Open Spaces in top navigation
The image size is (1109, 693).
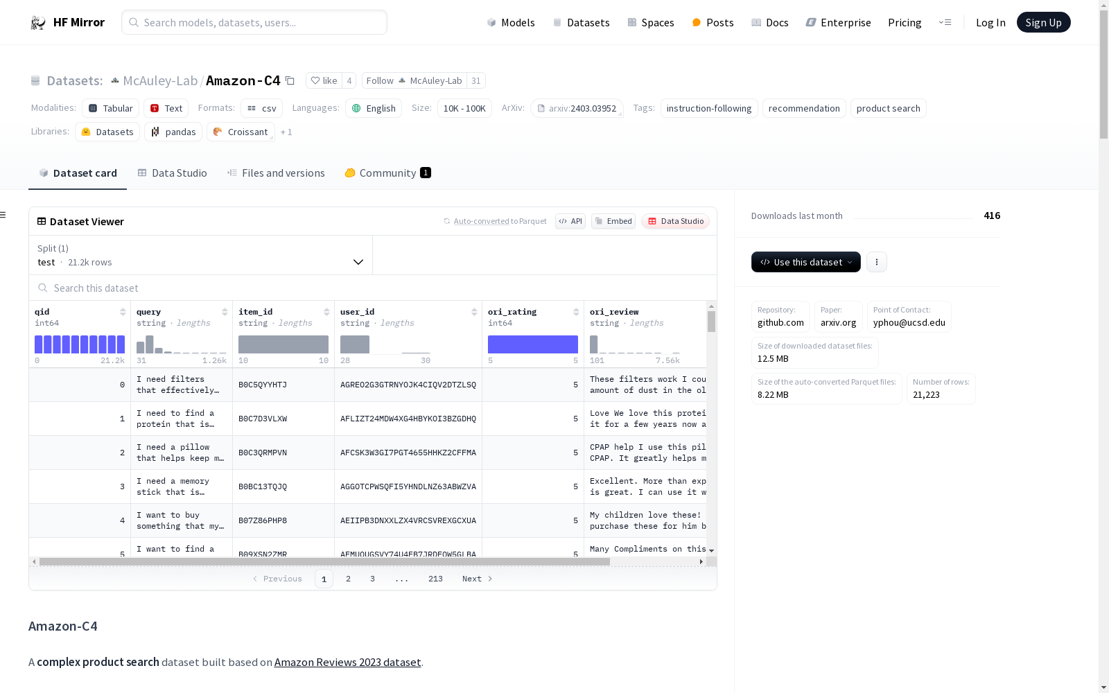(x=651, y=22)
